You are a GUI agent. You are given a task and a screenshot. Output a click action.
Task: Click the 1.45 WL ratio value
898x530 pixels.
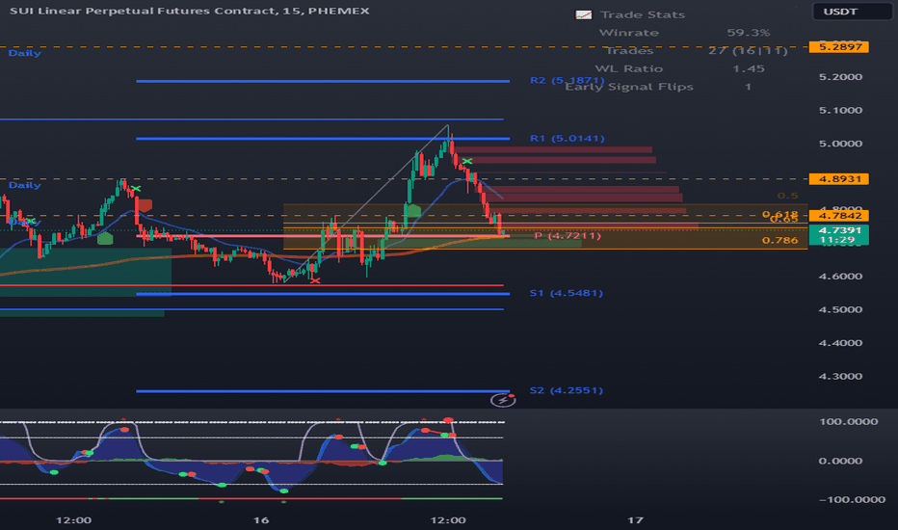coord(748,68)
